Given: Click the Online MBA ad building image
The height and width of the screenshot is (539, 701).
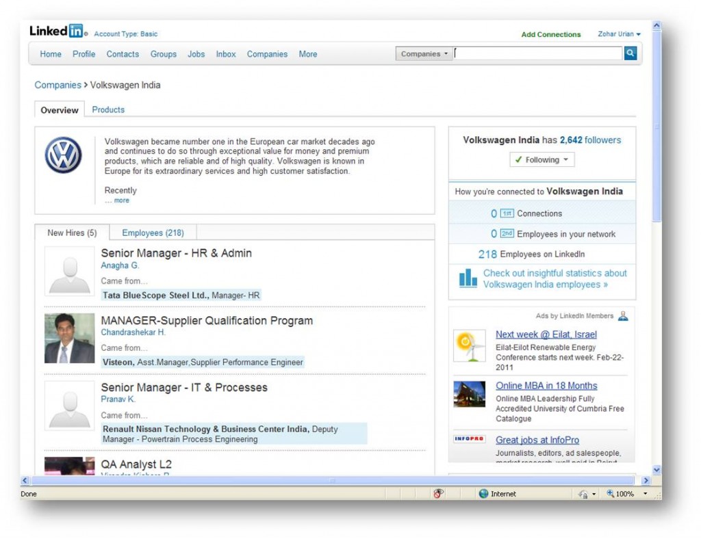Looking at the screenshot, I should coord(469,394).
